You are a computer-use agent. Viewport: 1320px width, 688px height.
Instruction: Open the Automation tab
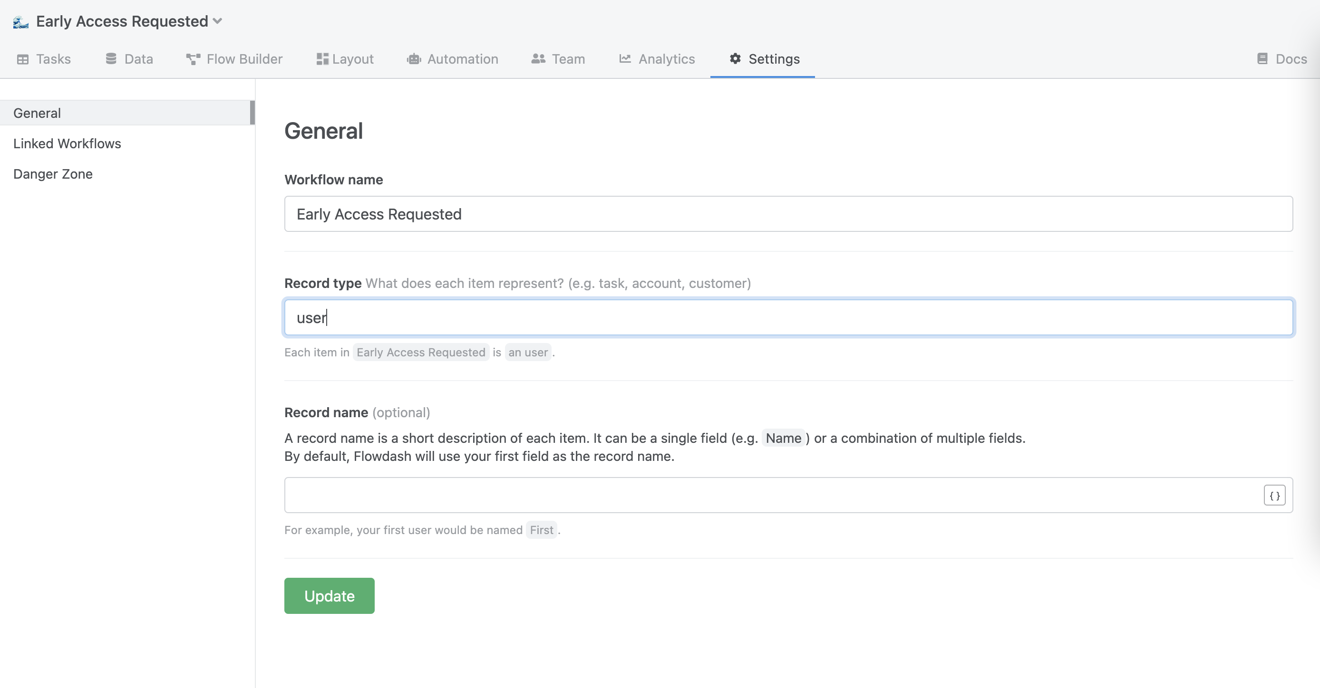point(453,59)
